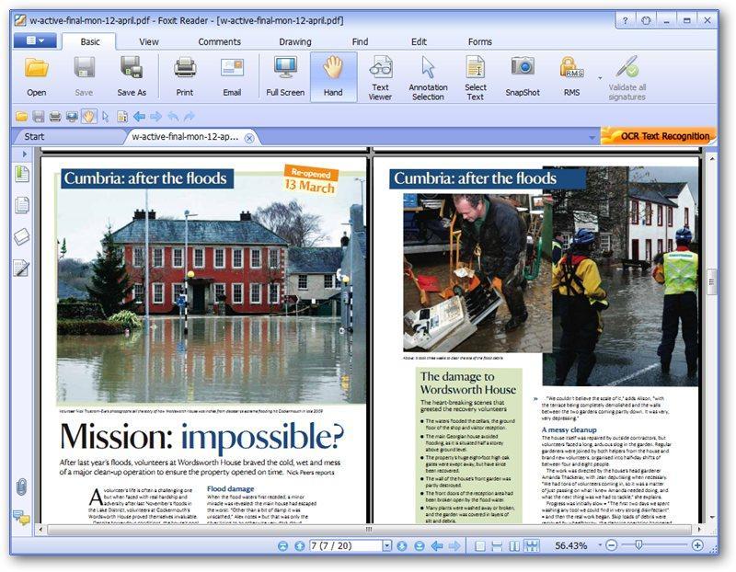Screen dimensions: 736x572
Task: Click the OCR Text Recognition banner
Action: pos(659,136)
